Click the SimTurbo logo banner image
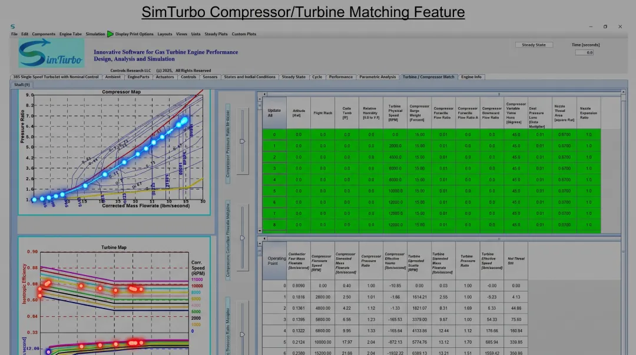The width and height of the screenshot is (636, 355). pos(51,53)
